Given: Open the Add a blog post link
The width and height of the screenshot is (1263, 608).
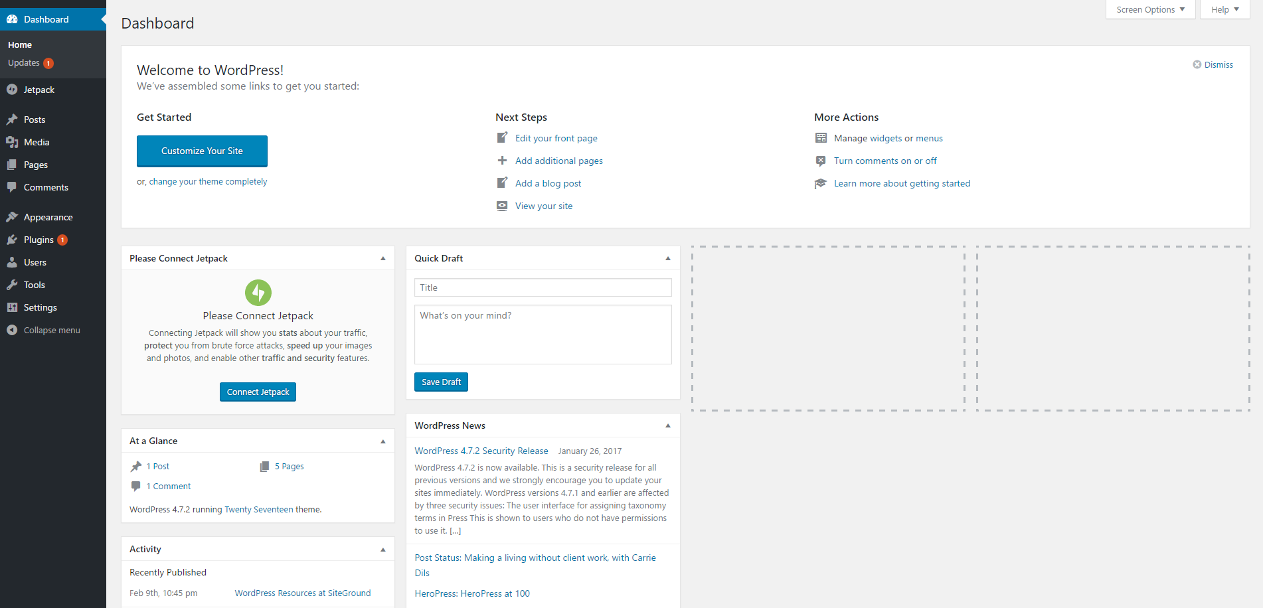Looking at the screenshot, I should tap(548, 183).
